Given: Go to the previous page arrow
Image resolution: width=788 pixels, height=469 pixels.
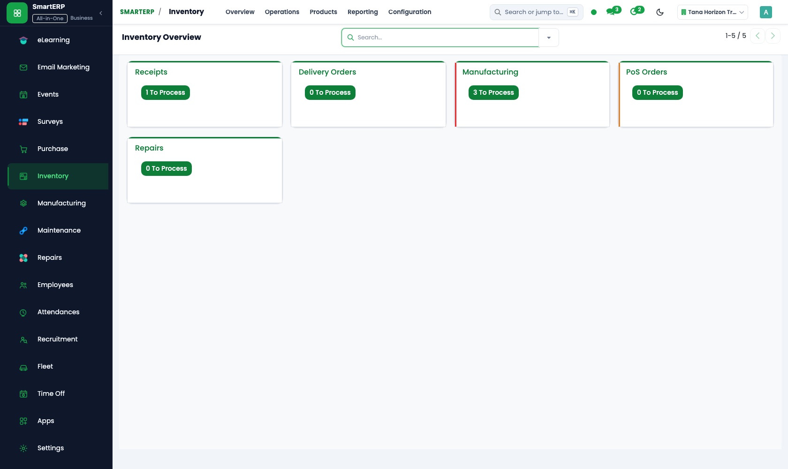Looking at the screenshot, I should coord(758,36).
